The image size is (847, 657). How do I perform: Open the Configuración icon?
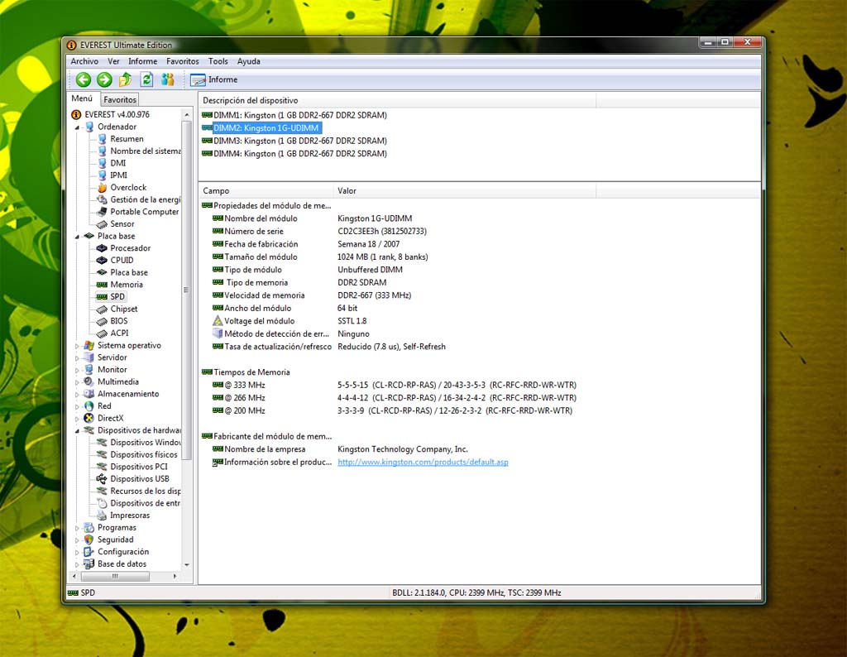point(89,552)
